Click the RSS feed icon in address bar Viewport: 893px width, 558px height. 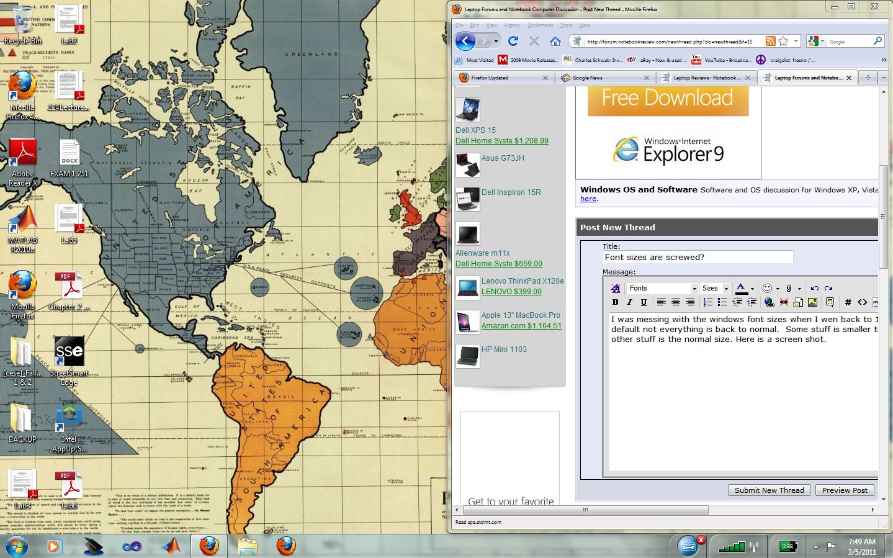(x=770, y=41)
